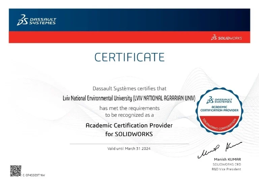Click the CERTIFICATE heading
The width and height of the screenshot is (259, 183).
[129, 57]
